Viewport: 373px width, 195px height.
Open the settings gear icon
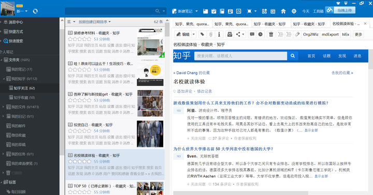click(294, 11)
